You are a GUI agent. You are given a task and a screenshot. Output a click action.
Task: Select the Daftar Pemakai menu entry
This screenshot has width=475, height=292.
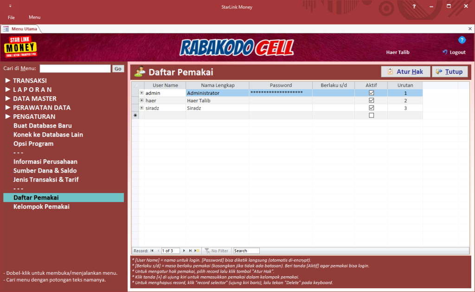pos(64,198)
